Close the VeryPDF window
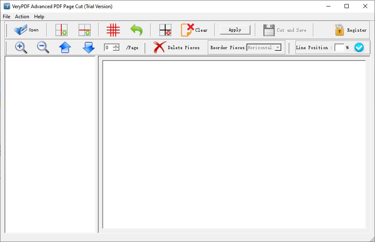Image resolution: width=375 pixels, height=242 pixels. point(365,6)
